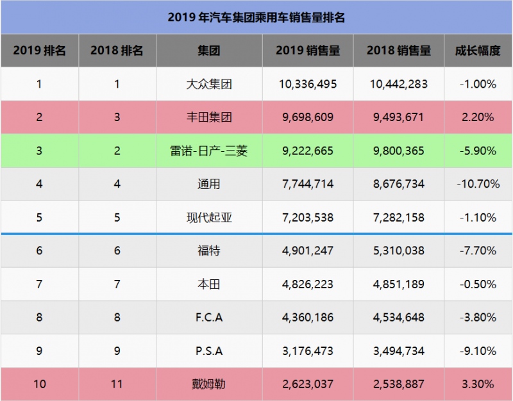Select the growth value "-1.10%"
Screen dimensions: 513x401
coord(478,218)
